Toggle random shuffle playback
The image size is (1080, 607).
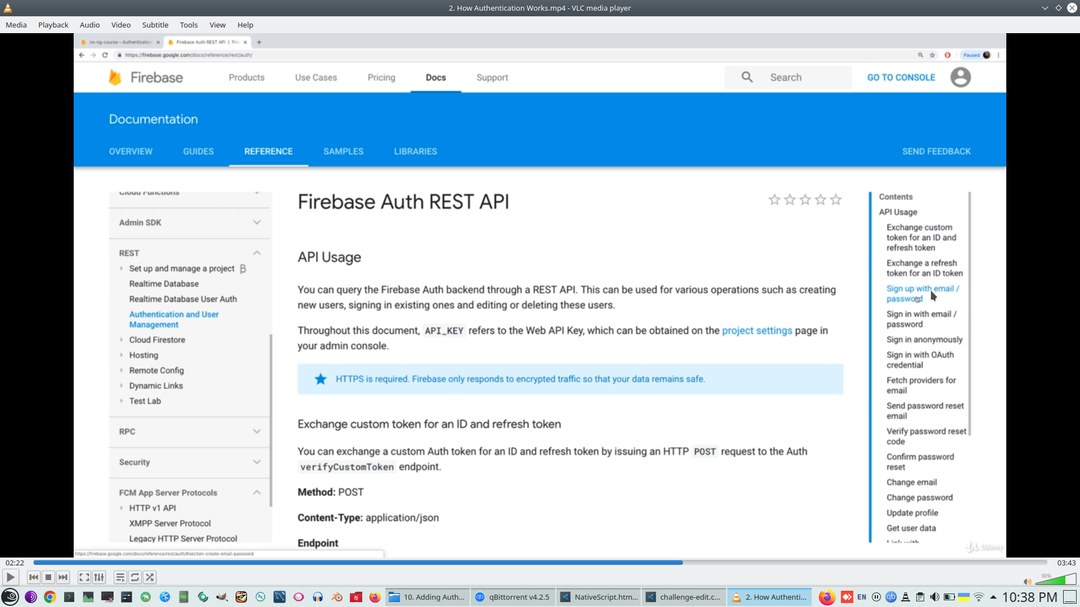150,577
